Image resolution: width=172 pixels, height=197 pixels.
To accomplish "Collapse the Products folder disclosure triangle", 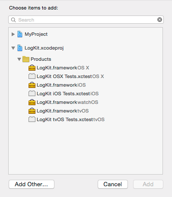I will [19, 59].
